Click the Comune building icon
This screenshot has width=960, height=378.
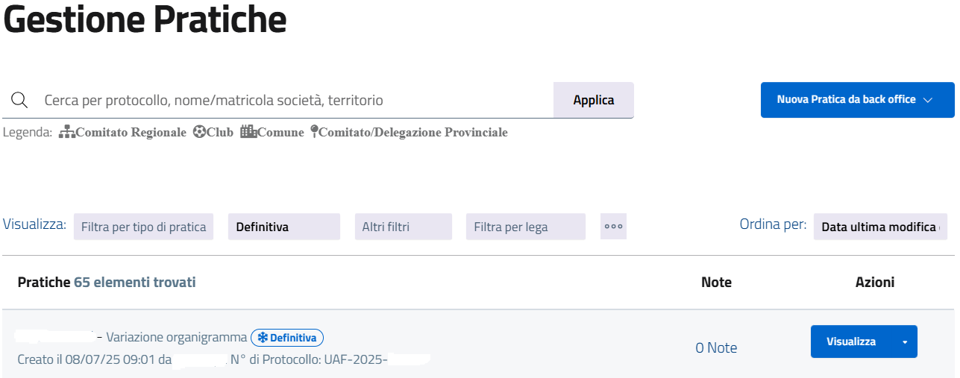248,132
